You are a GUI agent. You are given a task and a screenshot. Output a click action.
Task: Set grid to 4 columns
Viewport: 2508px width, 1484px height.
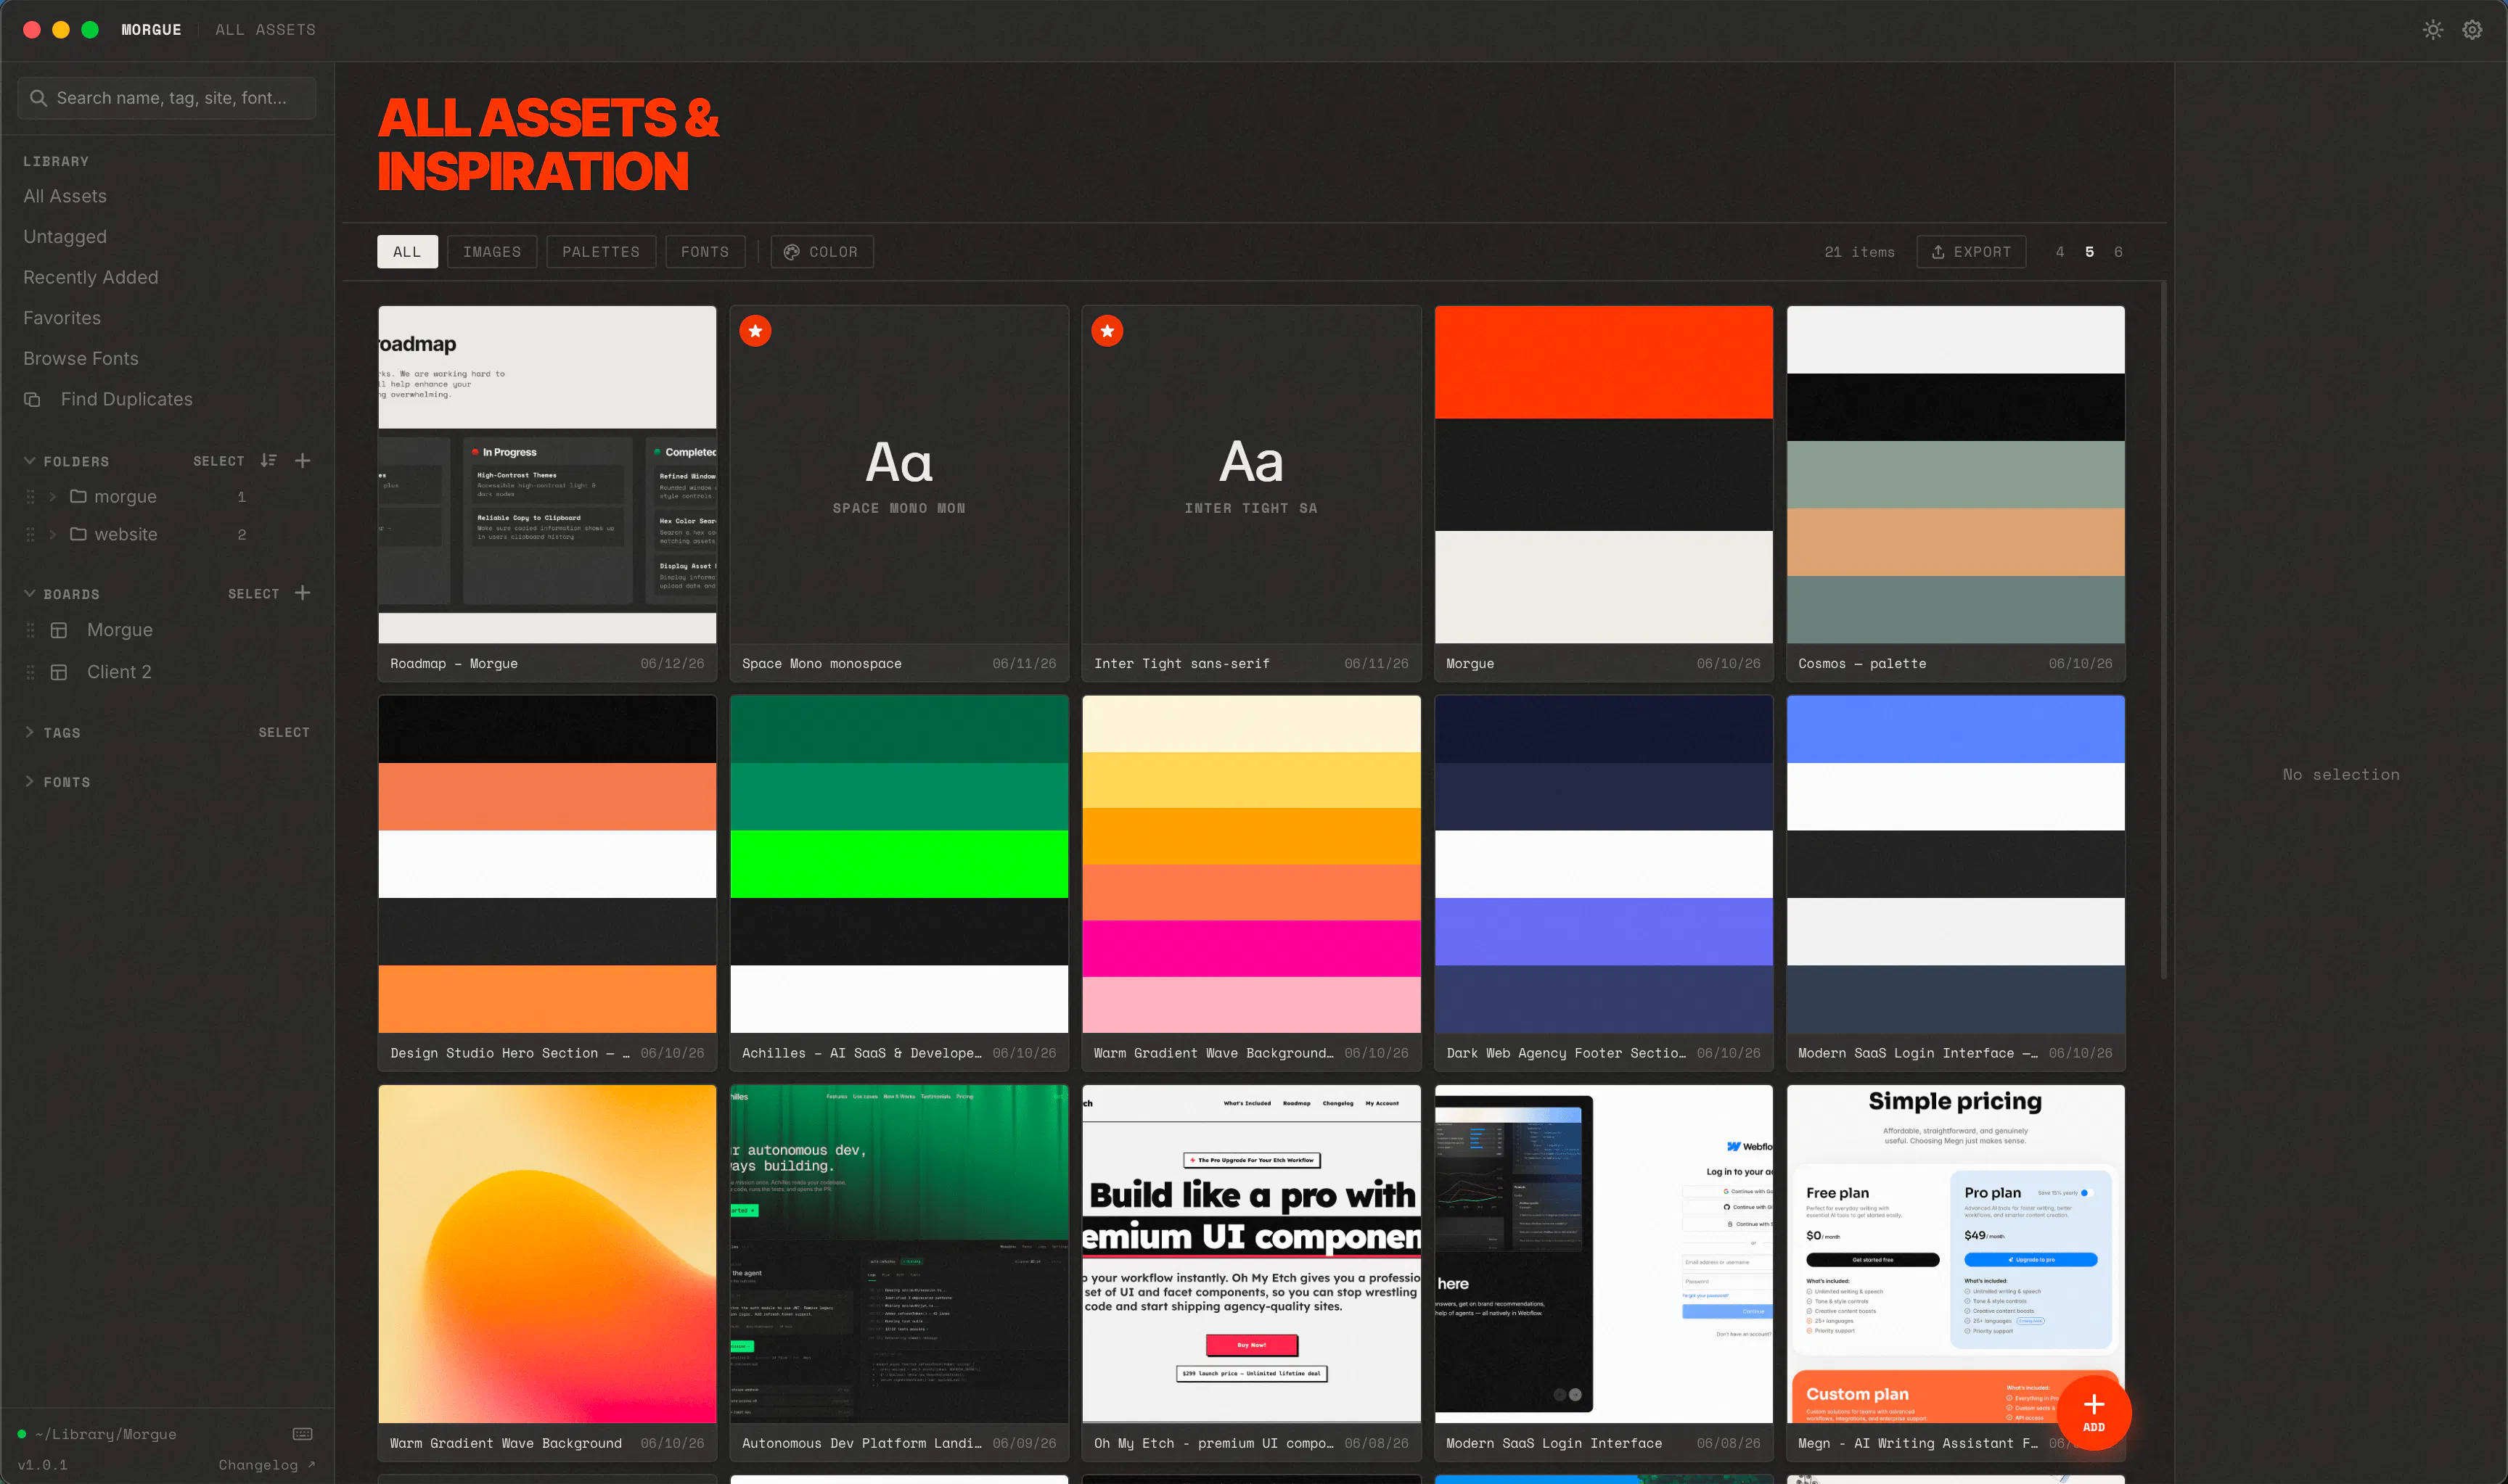pyautogui.click(x=2059, y=252)
